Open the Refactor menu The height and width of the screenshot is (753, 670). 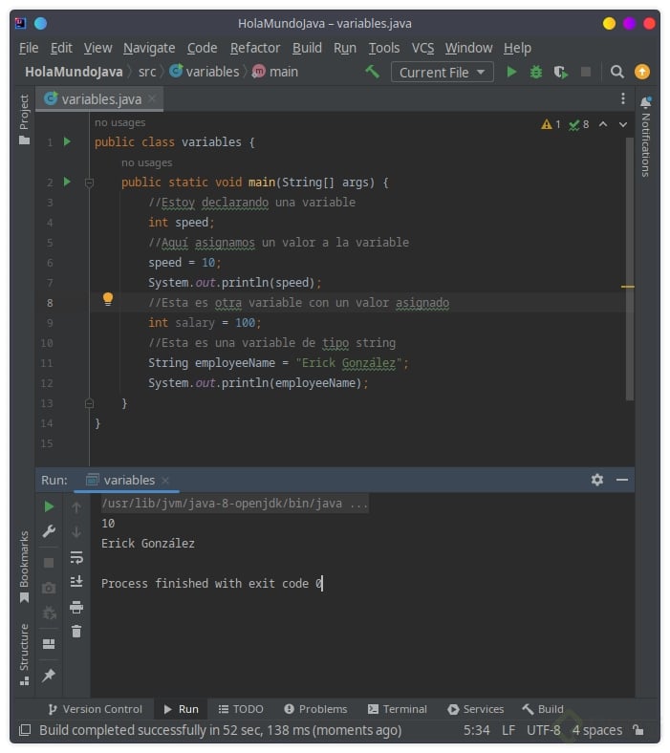tap(255, 48)
